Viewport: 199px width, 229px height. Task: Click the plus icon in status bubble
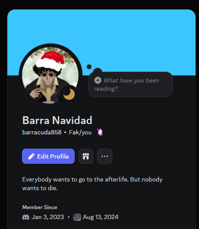(x=98, y=80)
